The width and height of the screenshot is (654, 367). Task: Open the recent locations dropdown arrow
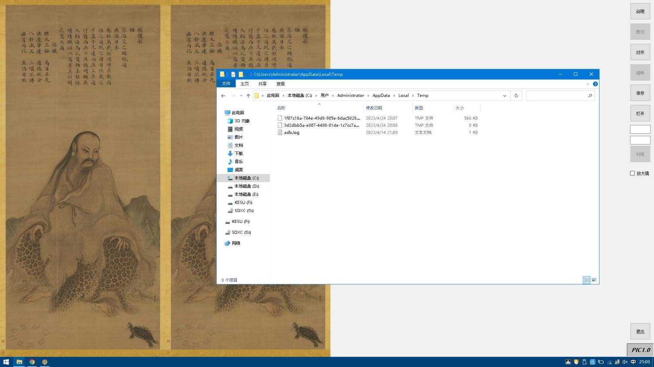241,96
